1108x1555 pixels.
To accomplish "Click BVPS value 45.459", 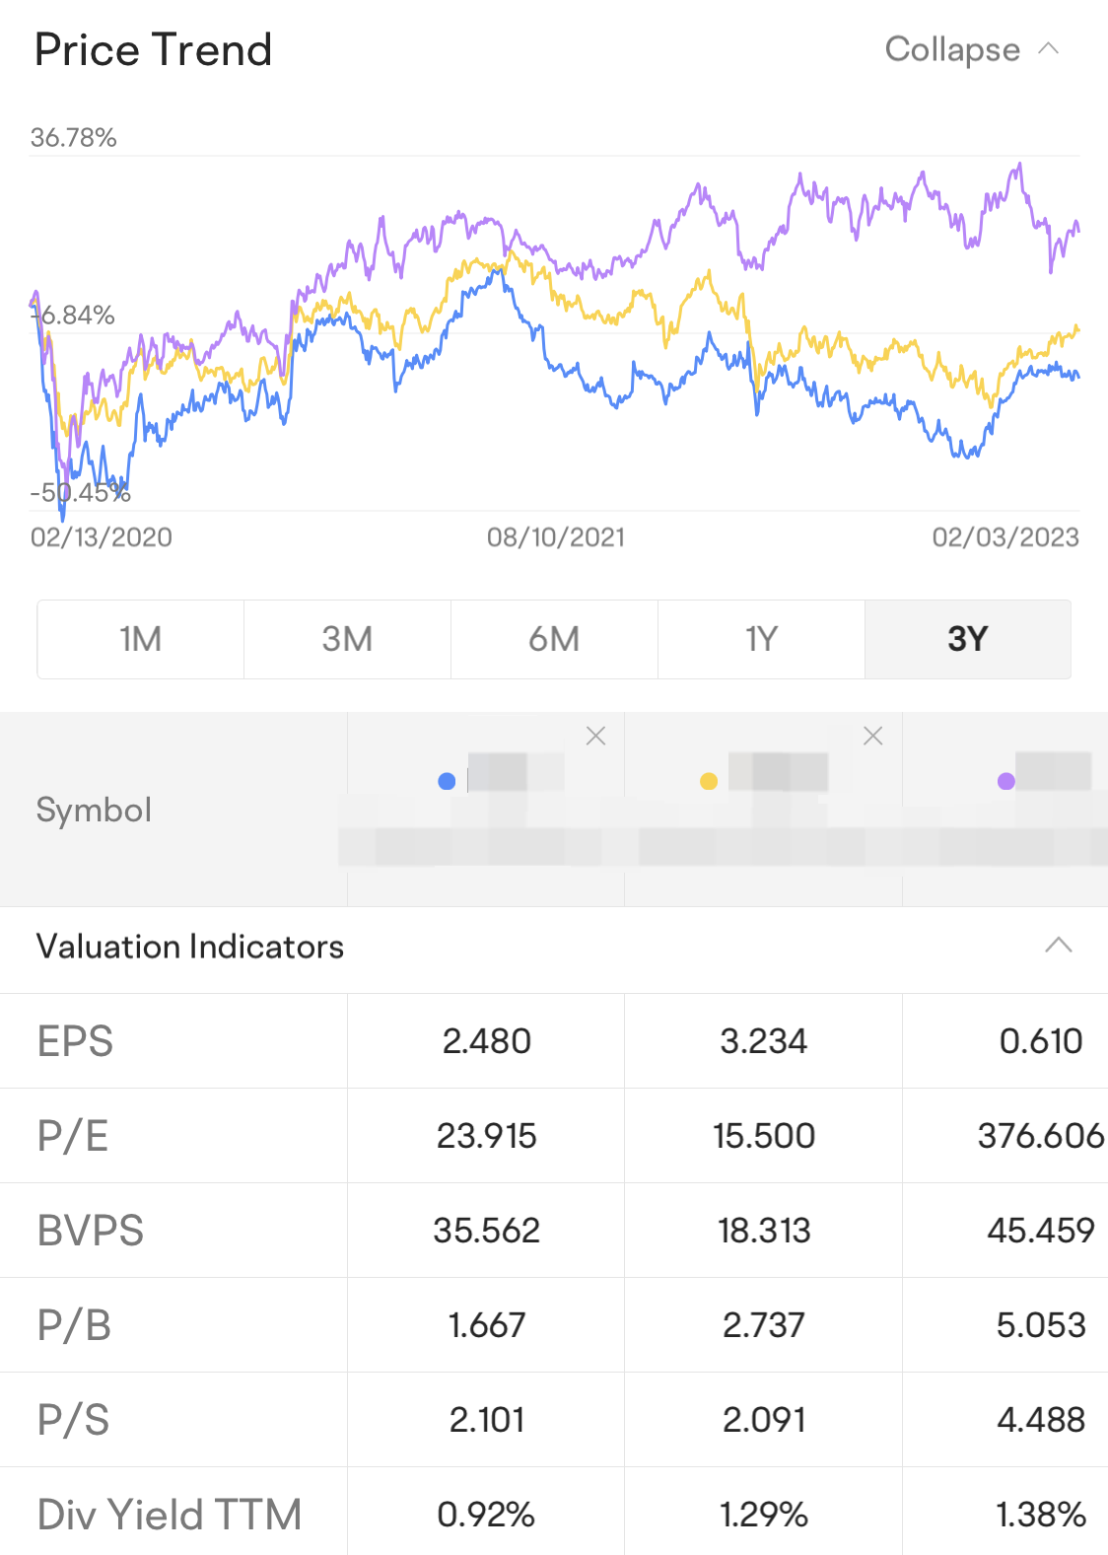I will (x=1041, y=1231).
